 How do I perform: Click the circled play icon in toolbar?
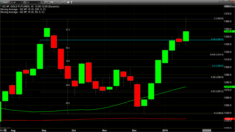(x=55, y=2)
